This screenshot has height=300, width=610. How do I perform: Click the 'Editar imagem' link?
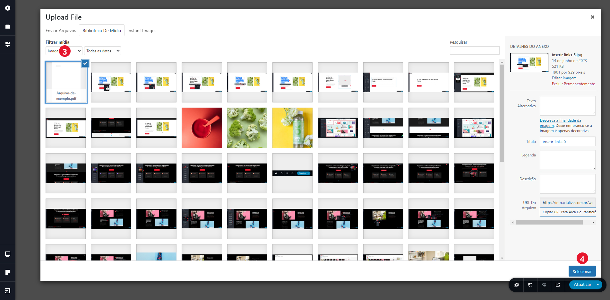pos(564,78)
